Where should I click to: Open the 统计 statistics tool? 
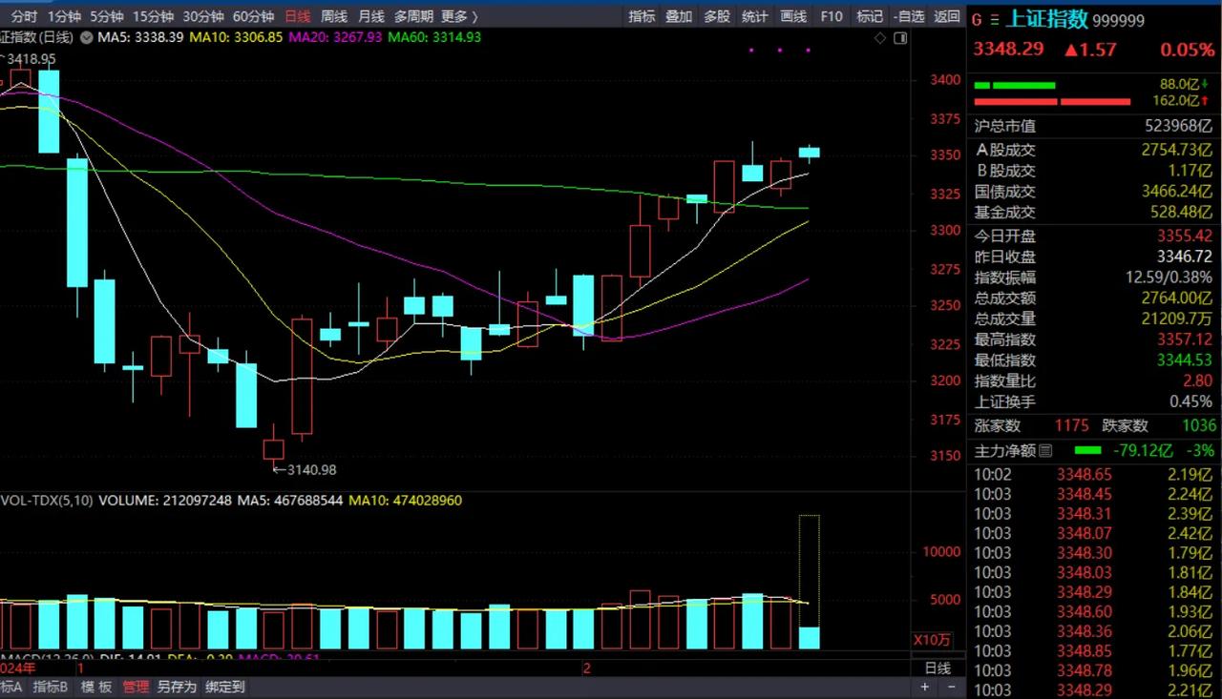[x=754, y=16]
